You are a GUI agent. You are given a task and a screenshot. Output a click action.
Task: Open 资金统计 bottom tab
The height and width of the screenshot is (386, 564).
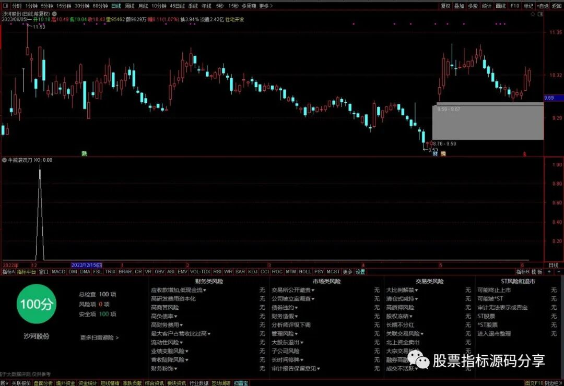click(88, 383)
